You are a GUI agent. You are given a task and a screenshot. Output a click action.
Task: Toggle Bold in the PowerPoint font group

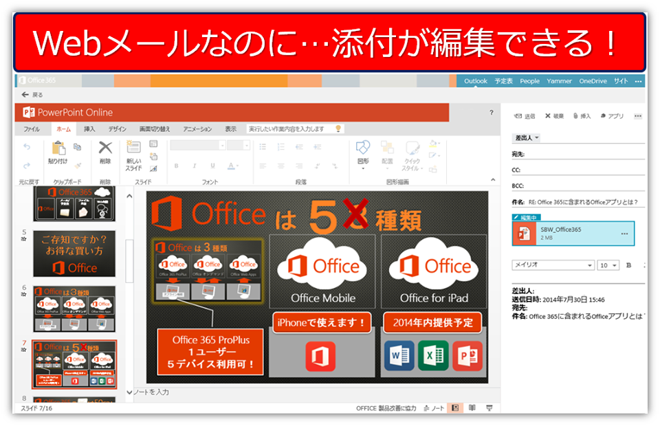coord(177,166)
